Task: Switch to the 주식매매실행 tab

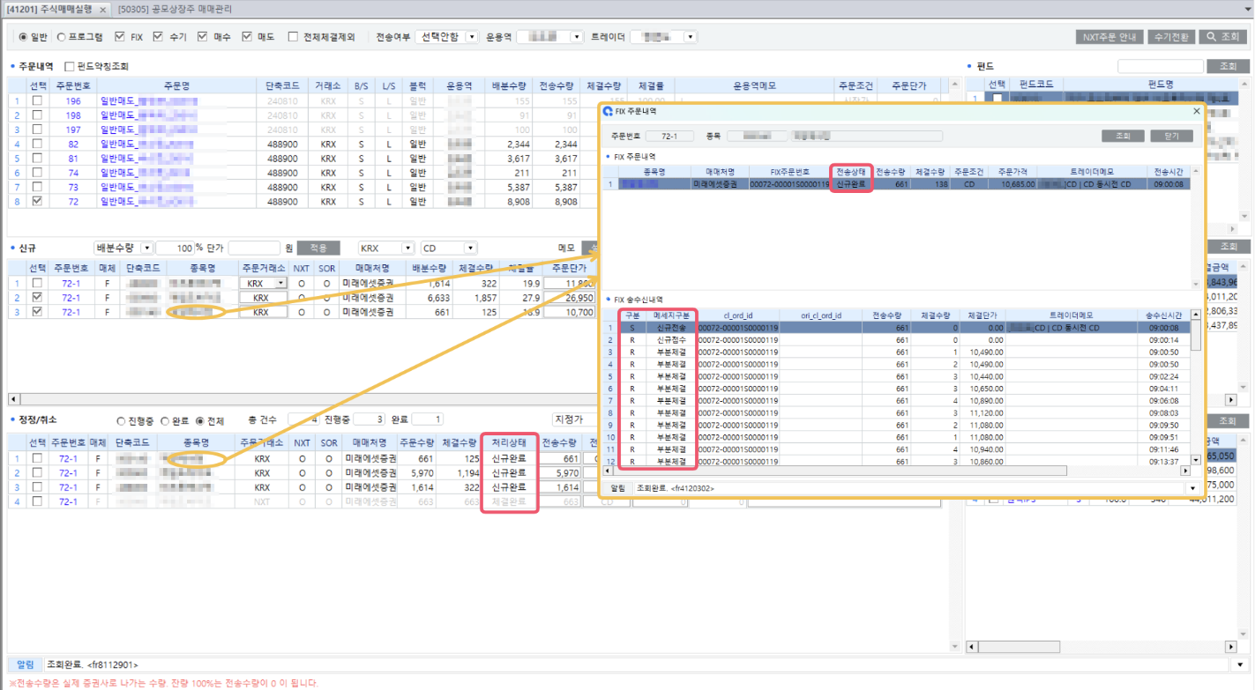Action: click(48, 9)
